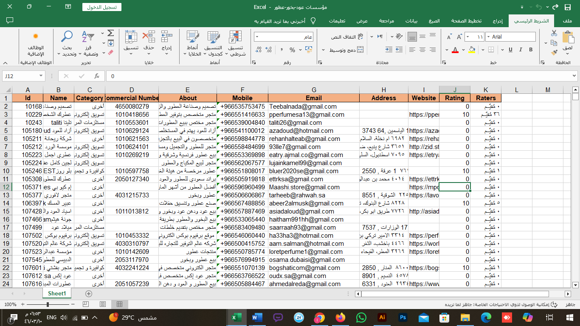
Task: Open the AutoSum sigma function
Action: 110,33
